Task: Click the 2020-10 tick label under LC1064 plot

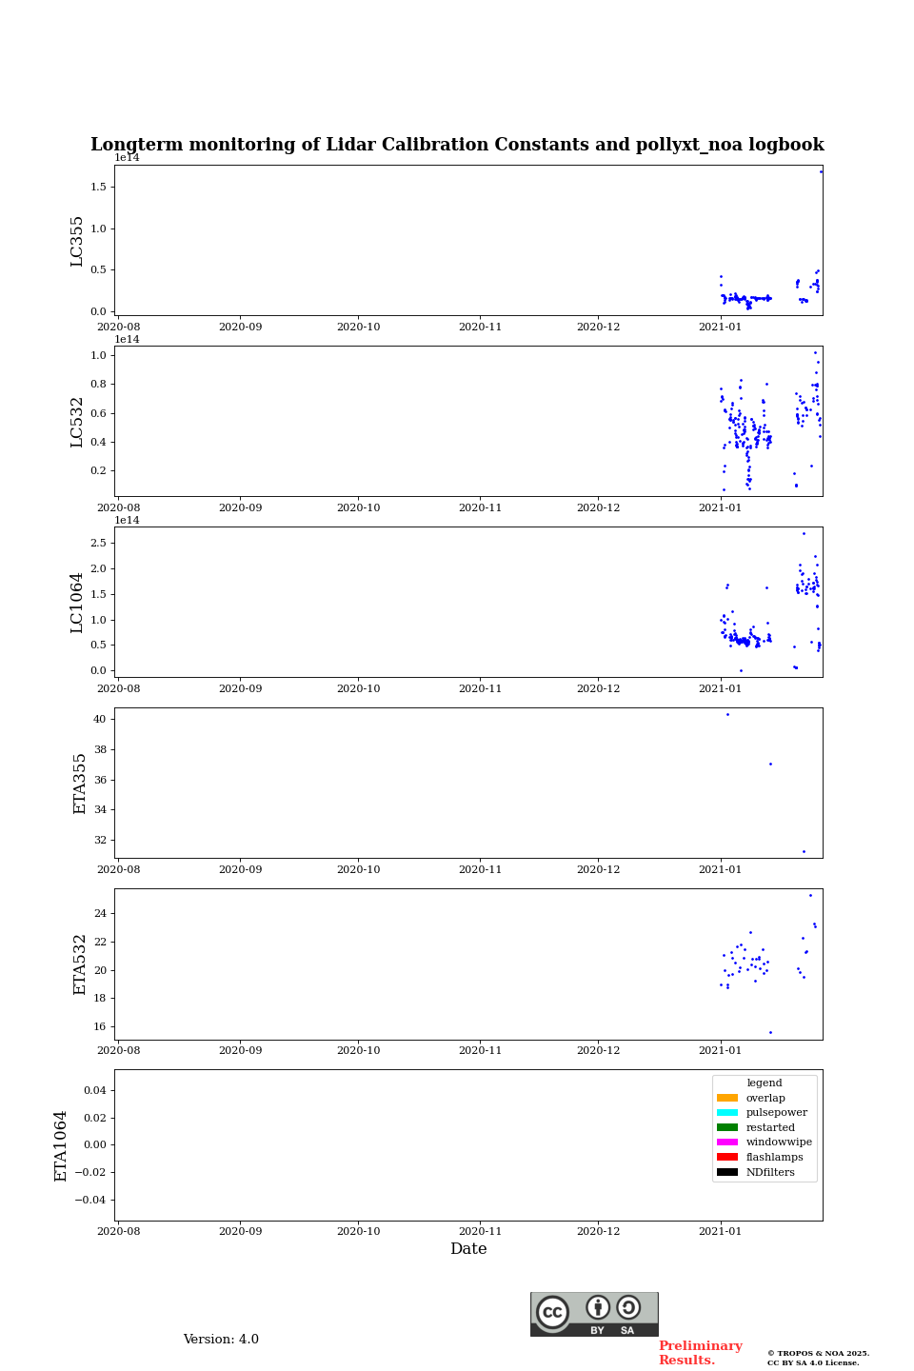Action: pyautogui.click(x=358, y=688)
